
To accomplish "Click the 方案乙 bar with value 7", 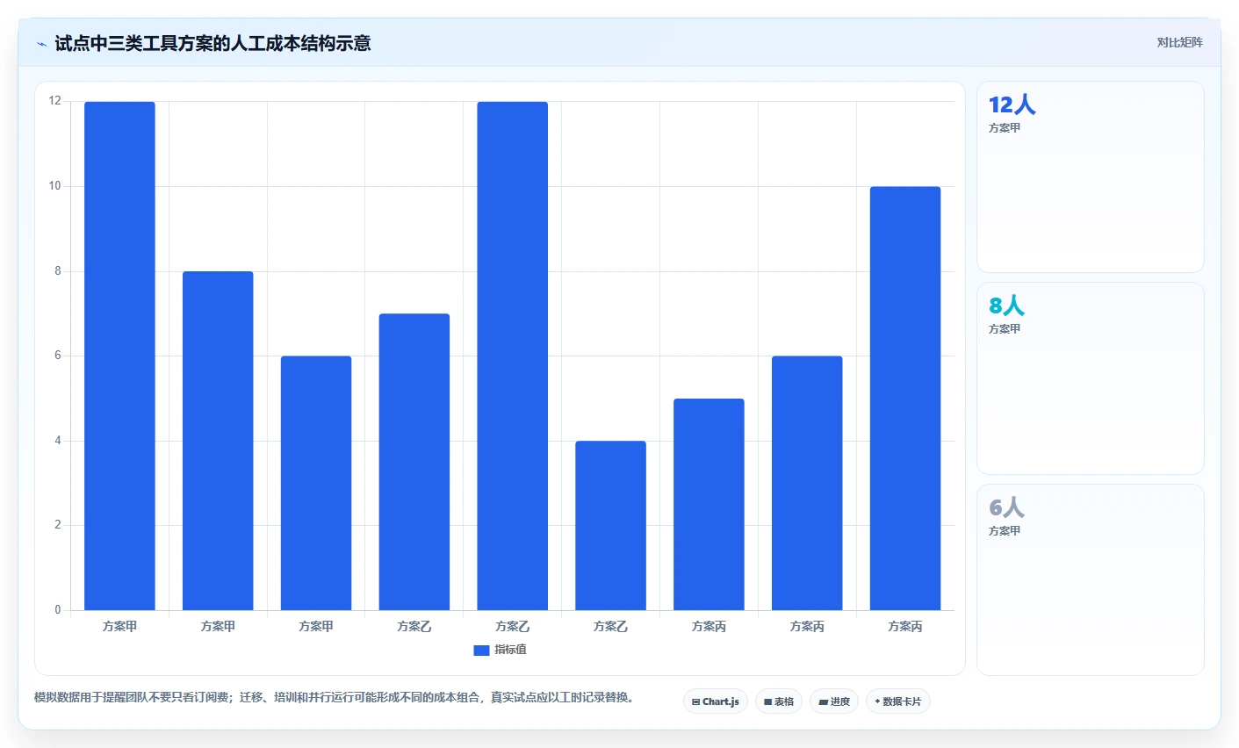I will (414, 462).
